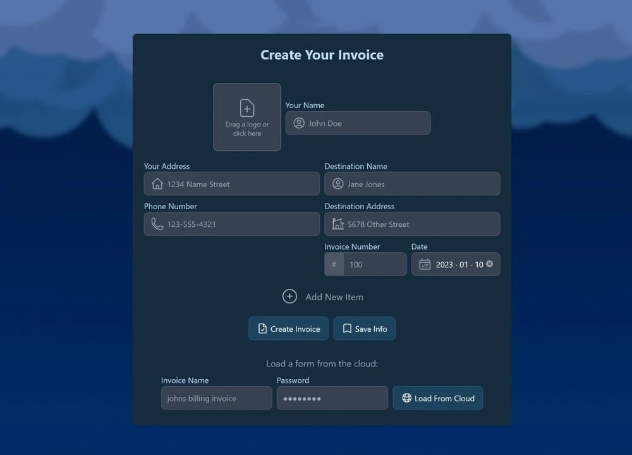Click the 'Drag a logo or click here' text
This screenshot has width=632, height=455.
(247, 128)
